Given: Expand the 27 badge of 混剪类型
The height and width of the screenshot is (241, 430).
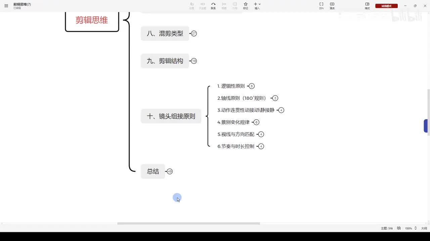Looking at the screenshot, I should coord(194,33).
